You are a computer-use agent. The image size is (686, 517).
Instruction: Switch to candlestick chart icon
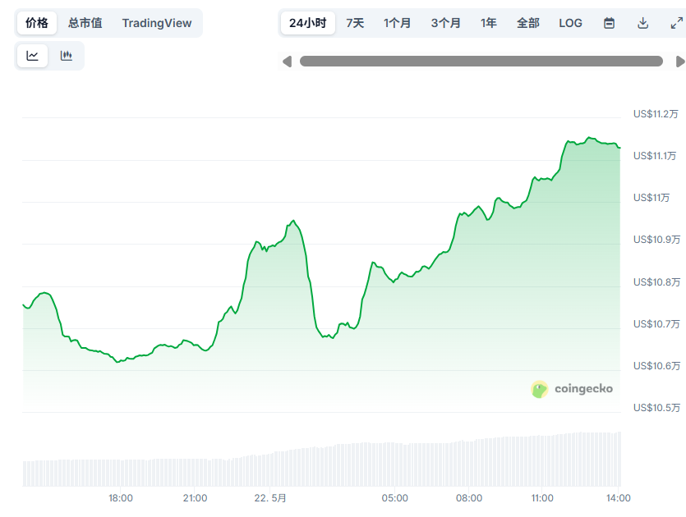click(67, 56)
